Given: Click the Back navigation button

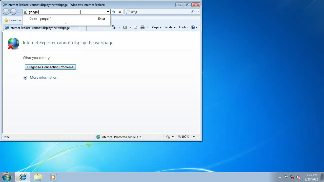Looking at the screenshot, I should pos(6,12).
